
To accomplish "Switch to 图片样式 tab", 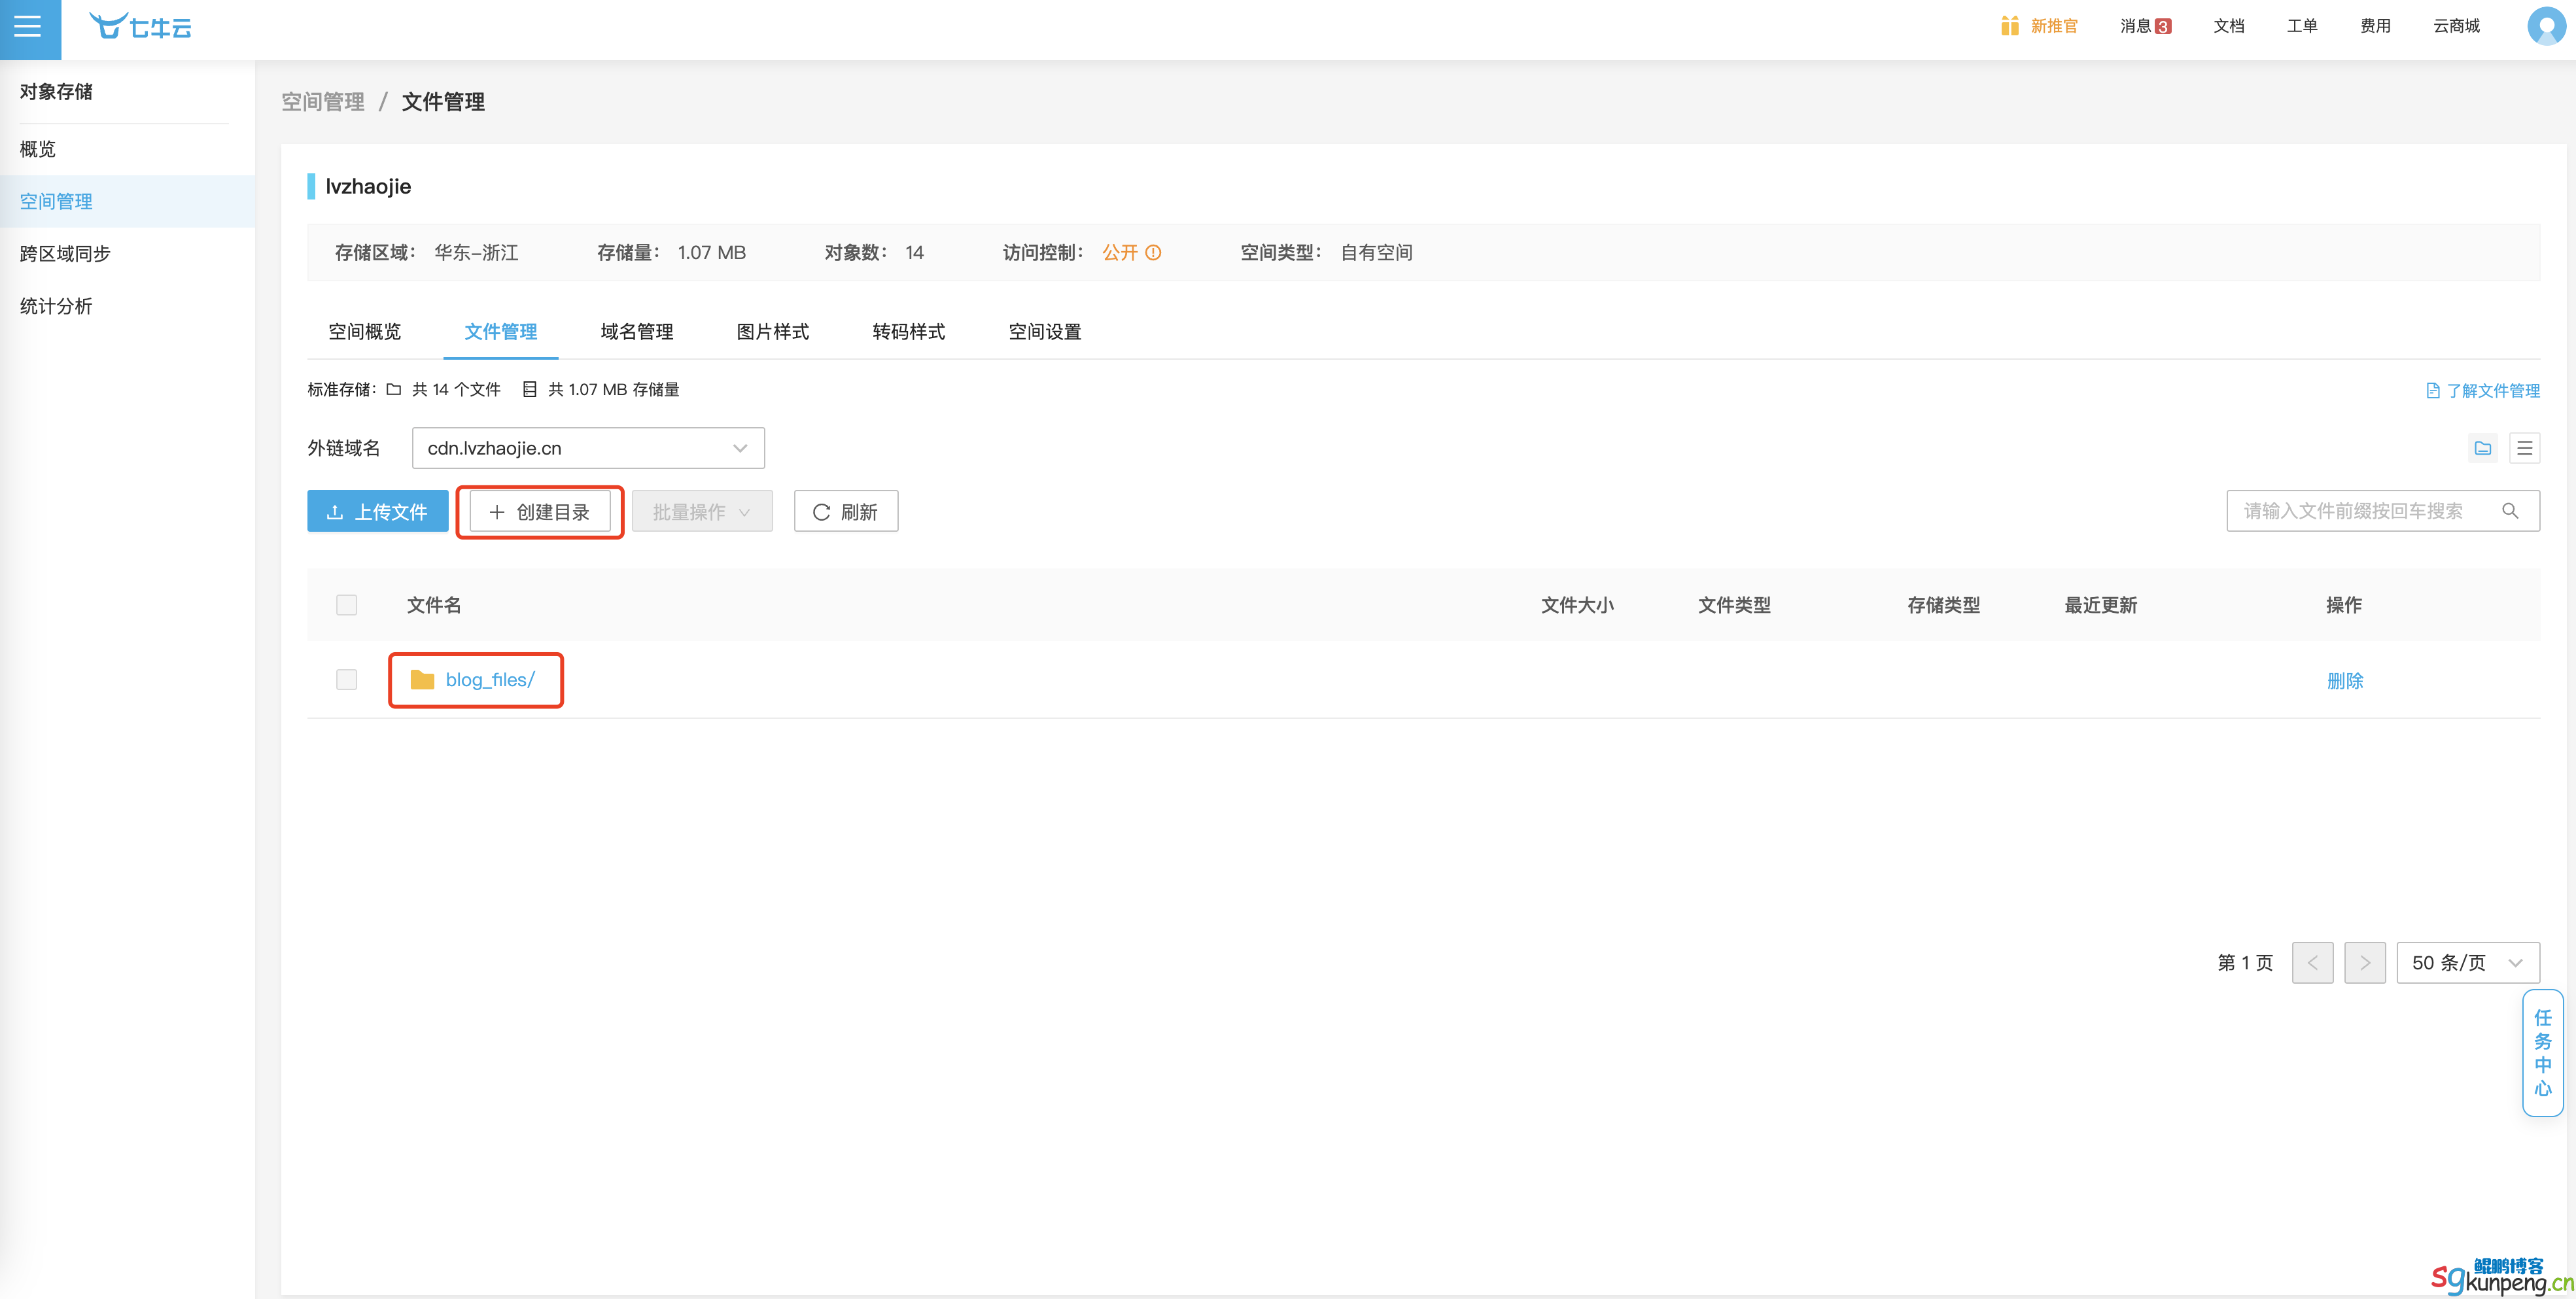I will coord(773,332).
